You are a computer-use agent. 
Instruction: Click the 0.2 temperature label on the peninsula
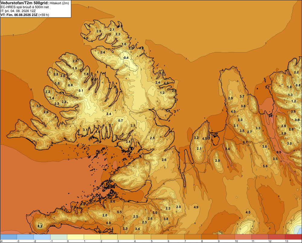coord(40,226)
